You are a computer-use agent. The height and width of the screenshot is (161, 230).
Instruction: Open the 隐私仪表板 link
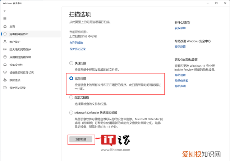(181, 81)
